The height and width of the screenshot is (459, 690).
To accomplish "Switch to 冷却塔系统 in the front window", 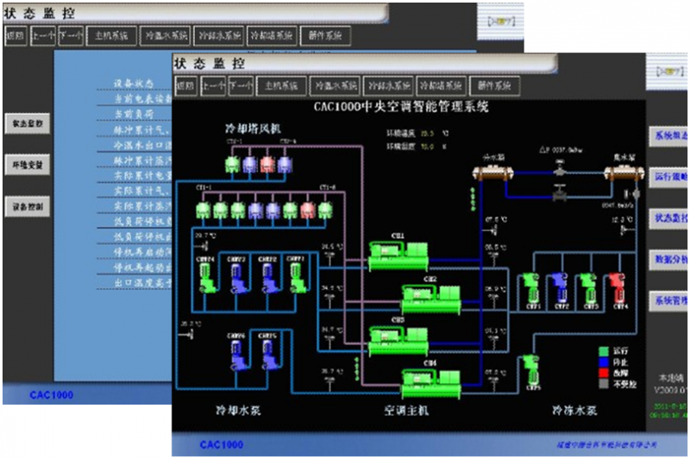I will [440, 86].
